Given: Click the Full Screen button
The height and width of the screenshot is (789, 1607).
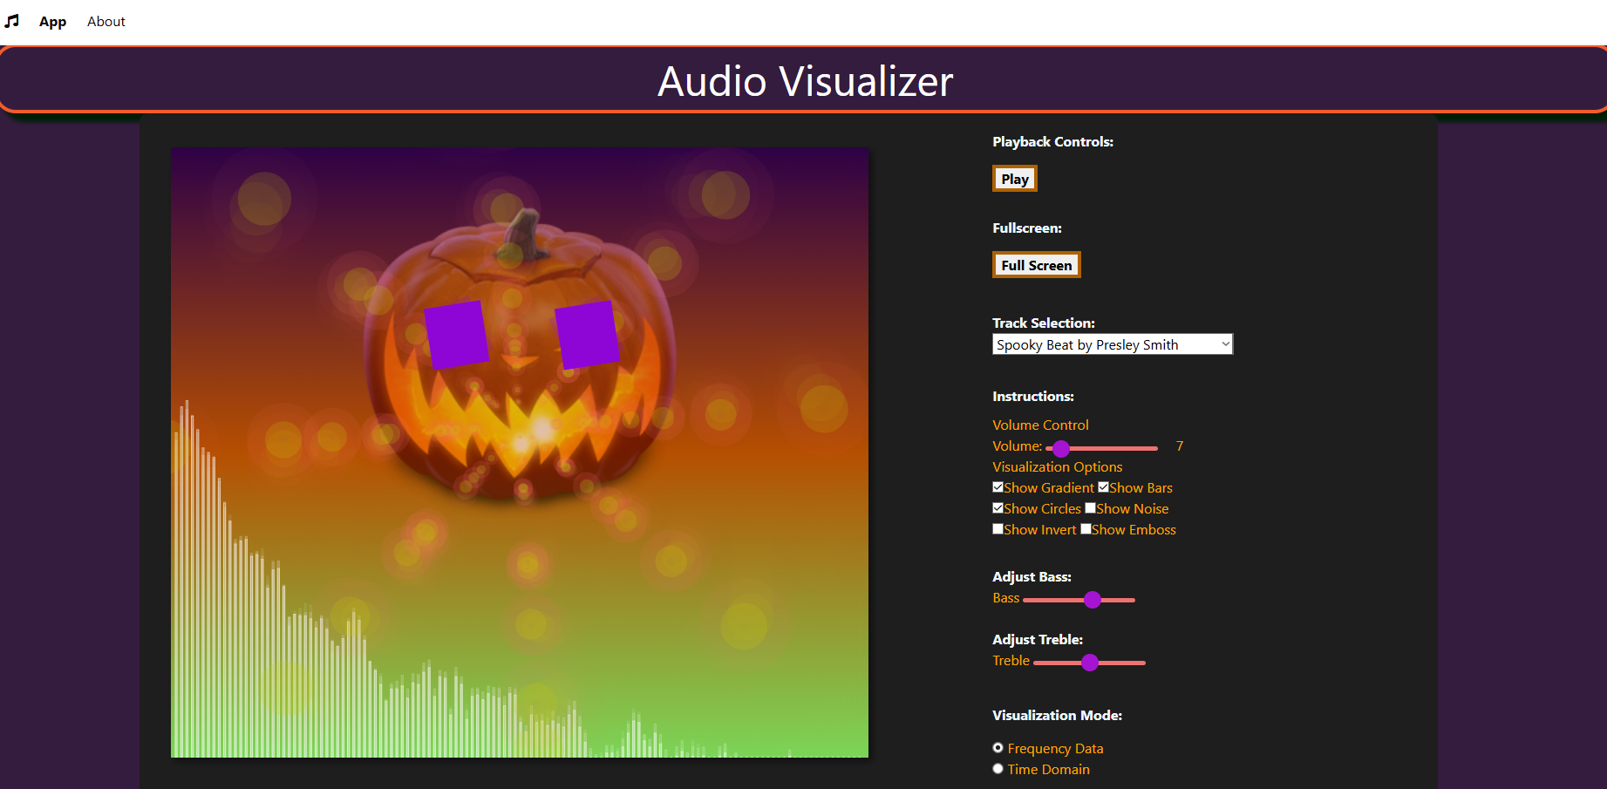Looking at the screenshot, I should coord(1036,264).
